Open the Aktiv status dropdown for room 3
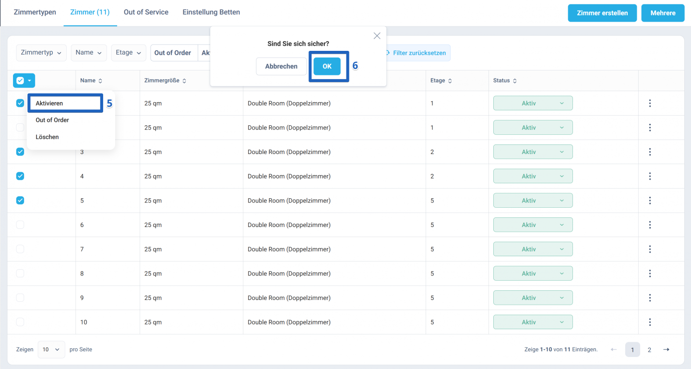 coord(533,152)
